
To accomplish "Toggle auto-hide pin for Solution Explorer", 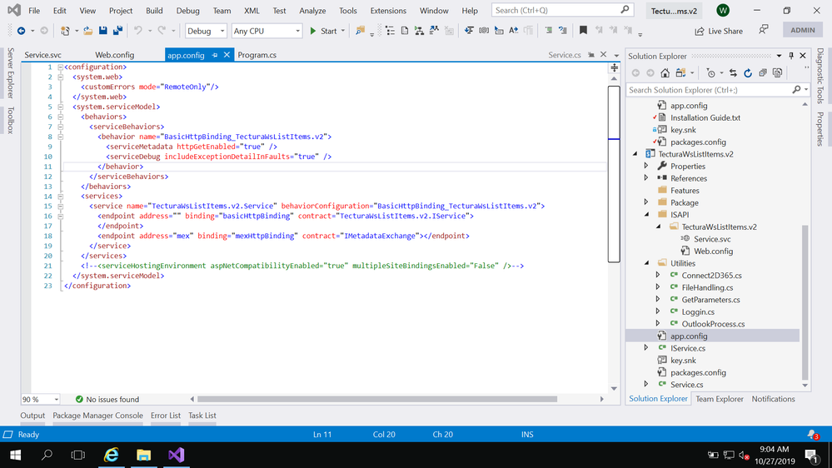I will tap(790, 56).
